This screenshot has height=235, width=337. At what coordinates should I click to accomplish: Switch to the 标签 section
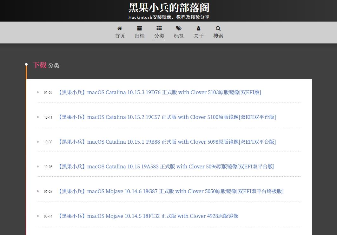[179, 36]
